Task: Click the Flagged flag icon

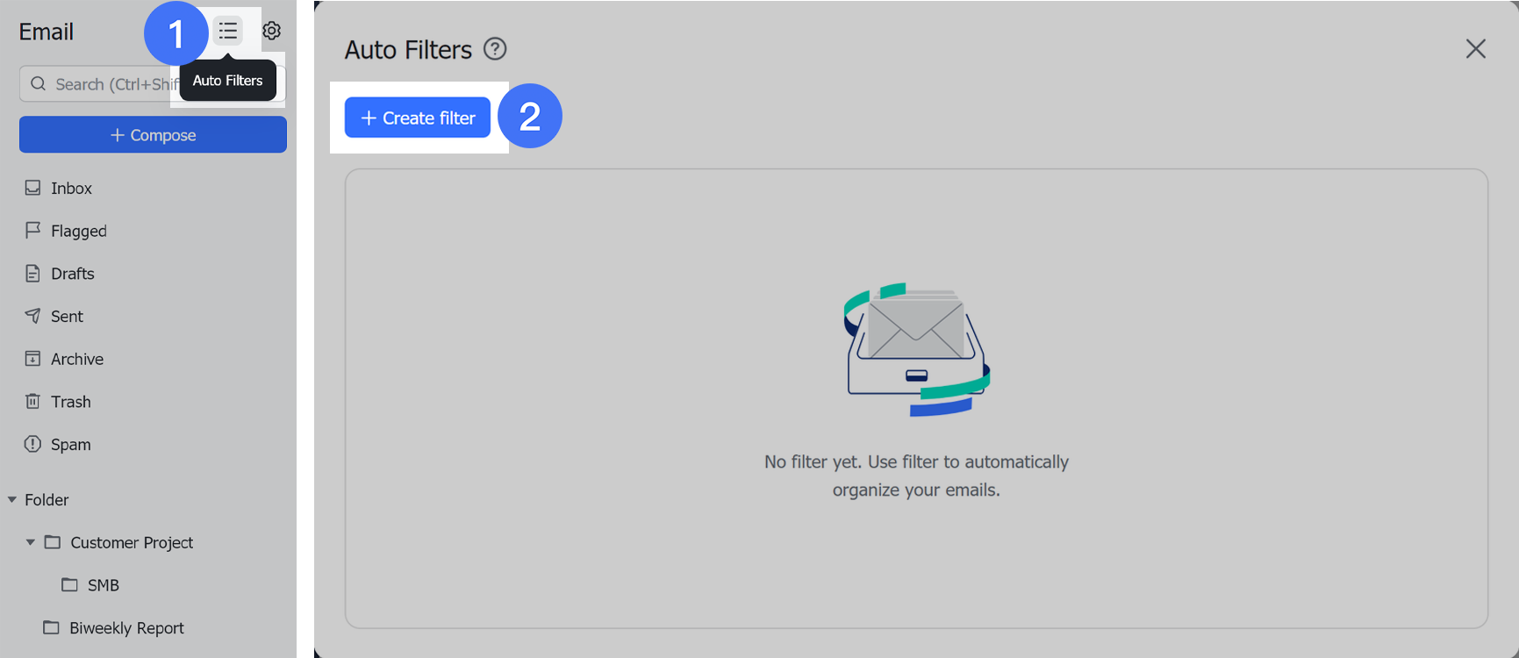Action: pos(32,230)
